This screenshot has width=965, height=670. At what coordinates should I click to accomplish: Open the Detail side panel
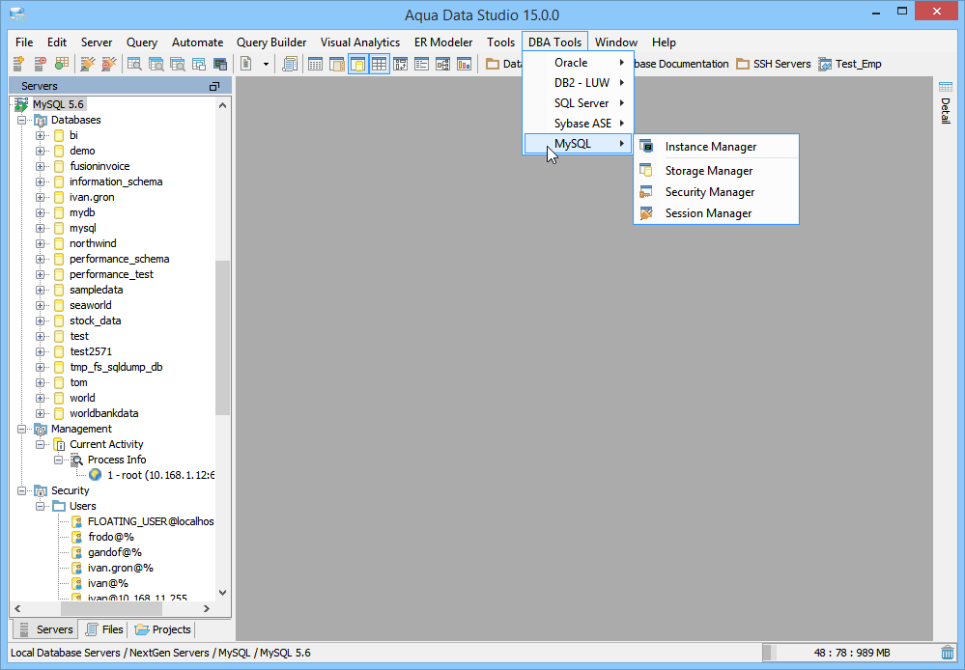pos(946,102)
